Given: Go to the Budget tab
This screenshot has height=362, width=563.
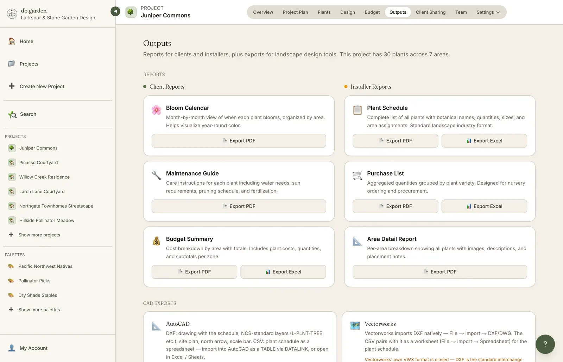Looking at the screenshot, I should [x=372, y=12].
